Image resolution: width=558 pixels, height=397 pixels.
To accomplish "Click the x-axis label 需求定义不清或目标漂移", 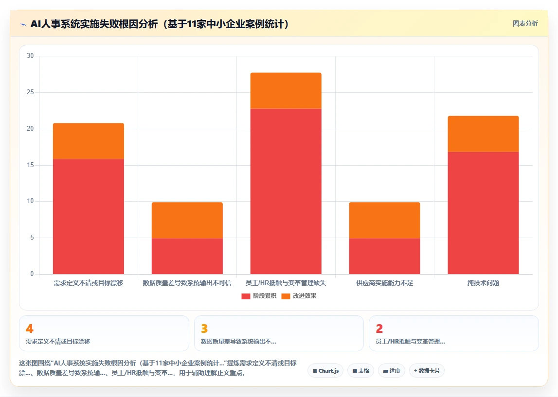I will coord(89,283).
